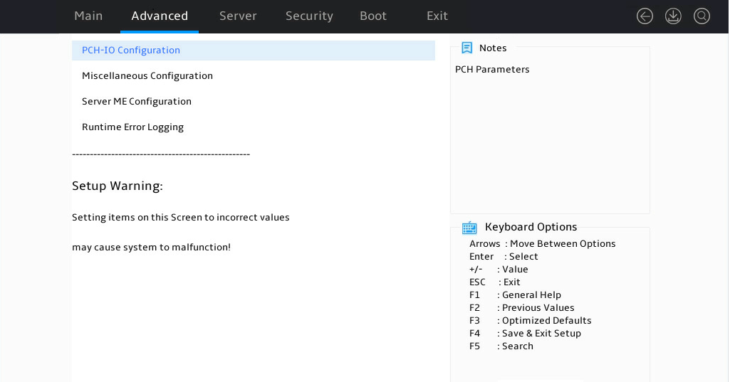Image resolution: width=730 pixels, height=382 pixels.
Task: Select Miscellaneous Configuration entry
Action: [254, 76]
